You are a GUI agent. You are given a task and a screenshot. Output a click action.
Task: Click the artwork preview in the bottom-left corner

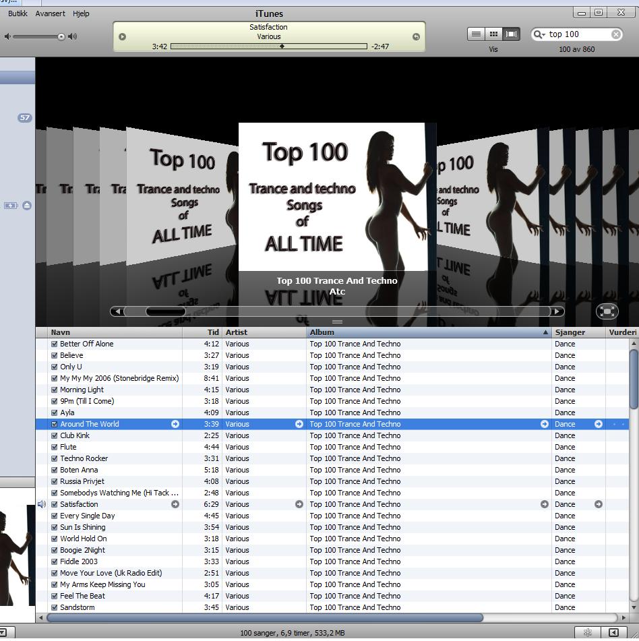[18, 555]
